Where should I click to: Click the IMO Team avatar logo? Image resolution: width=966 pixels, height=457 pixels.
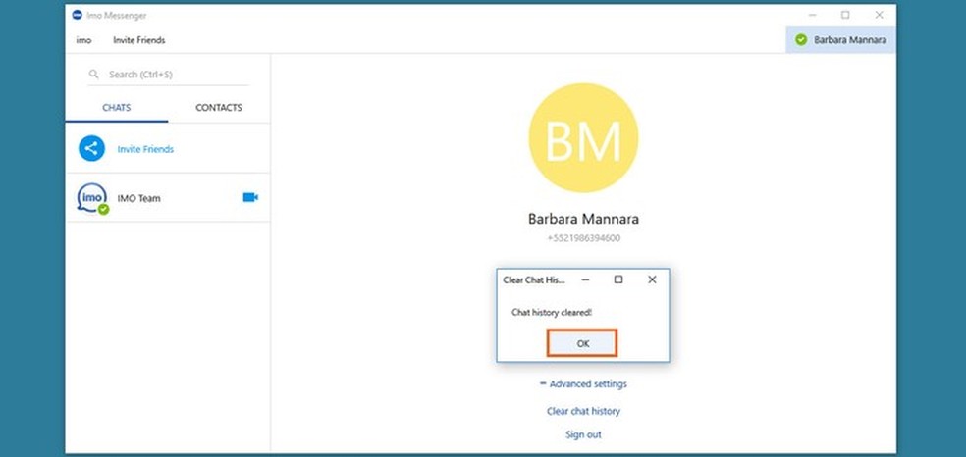pos(92,198)
